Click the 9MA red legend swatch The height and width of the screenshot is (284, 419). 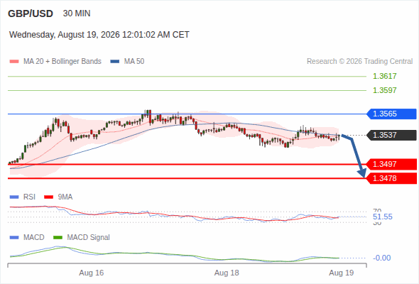click(x=48, y=197)
